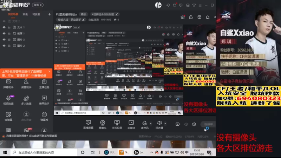Open the 榜单助手 ranking assistant
Image resolution: width=281 pixels, height=158 pixels.
44,100
